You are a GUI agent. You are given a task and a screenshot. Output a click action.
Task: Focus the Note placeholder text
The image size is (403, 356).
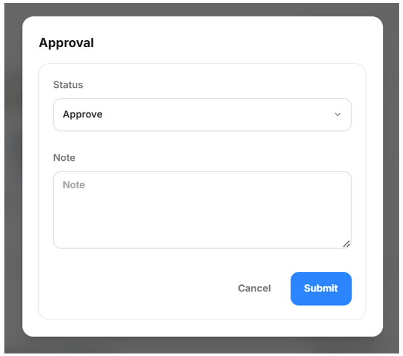(x=74, y=185)
